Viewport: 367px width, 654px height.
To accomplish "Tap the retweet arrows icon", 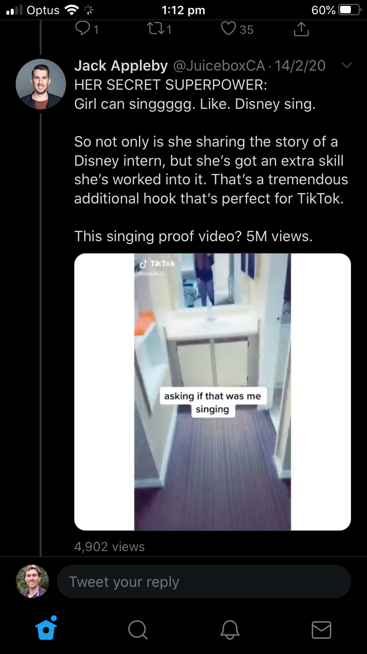I will 155,29.
